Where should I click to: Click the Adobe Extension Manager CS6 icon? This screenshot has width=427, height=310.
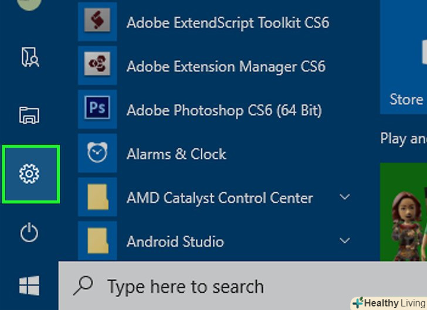97,66
